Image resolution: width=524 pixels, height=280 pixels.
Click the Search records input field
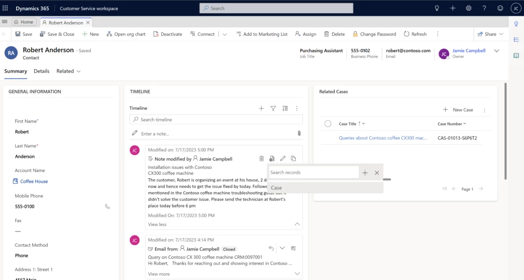tap(313, 173)
